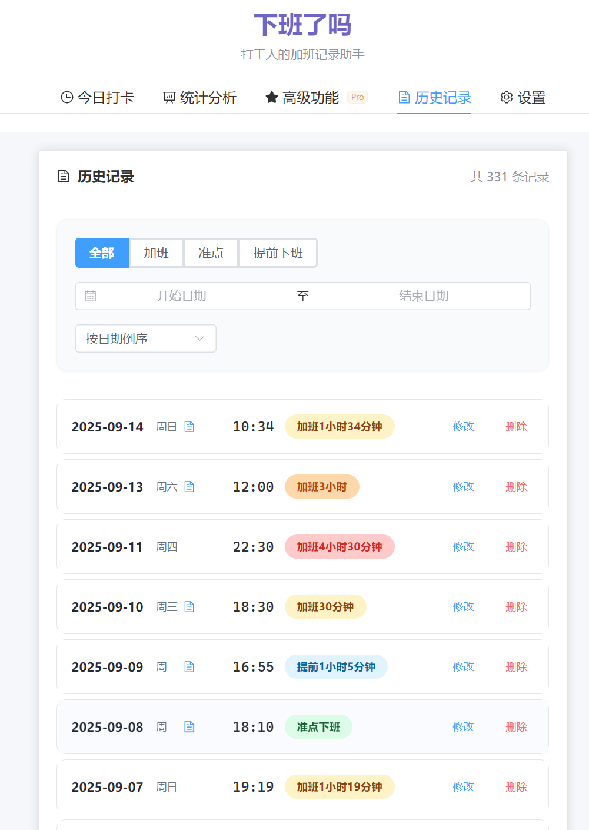
Task: Click the date 2025-09-14
Action: pyautogui.click(x=108, y=427)
